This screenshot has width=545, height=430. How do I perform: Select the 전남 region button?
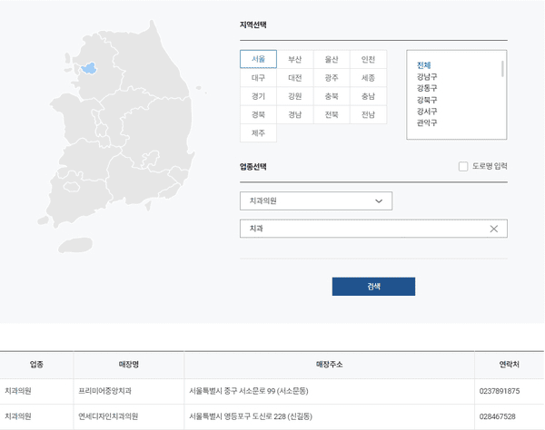[x=368, y=114]
